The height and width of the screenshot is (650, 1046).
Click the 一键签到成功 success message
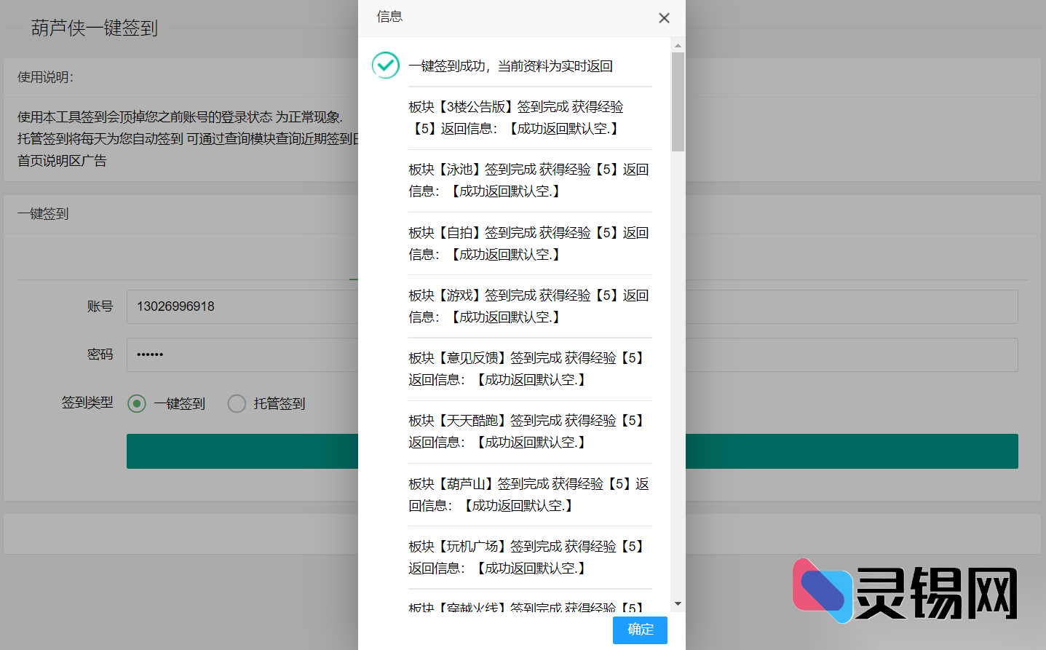click(510, 66)
